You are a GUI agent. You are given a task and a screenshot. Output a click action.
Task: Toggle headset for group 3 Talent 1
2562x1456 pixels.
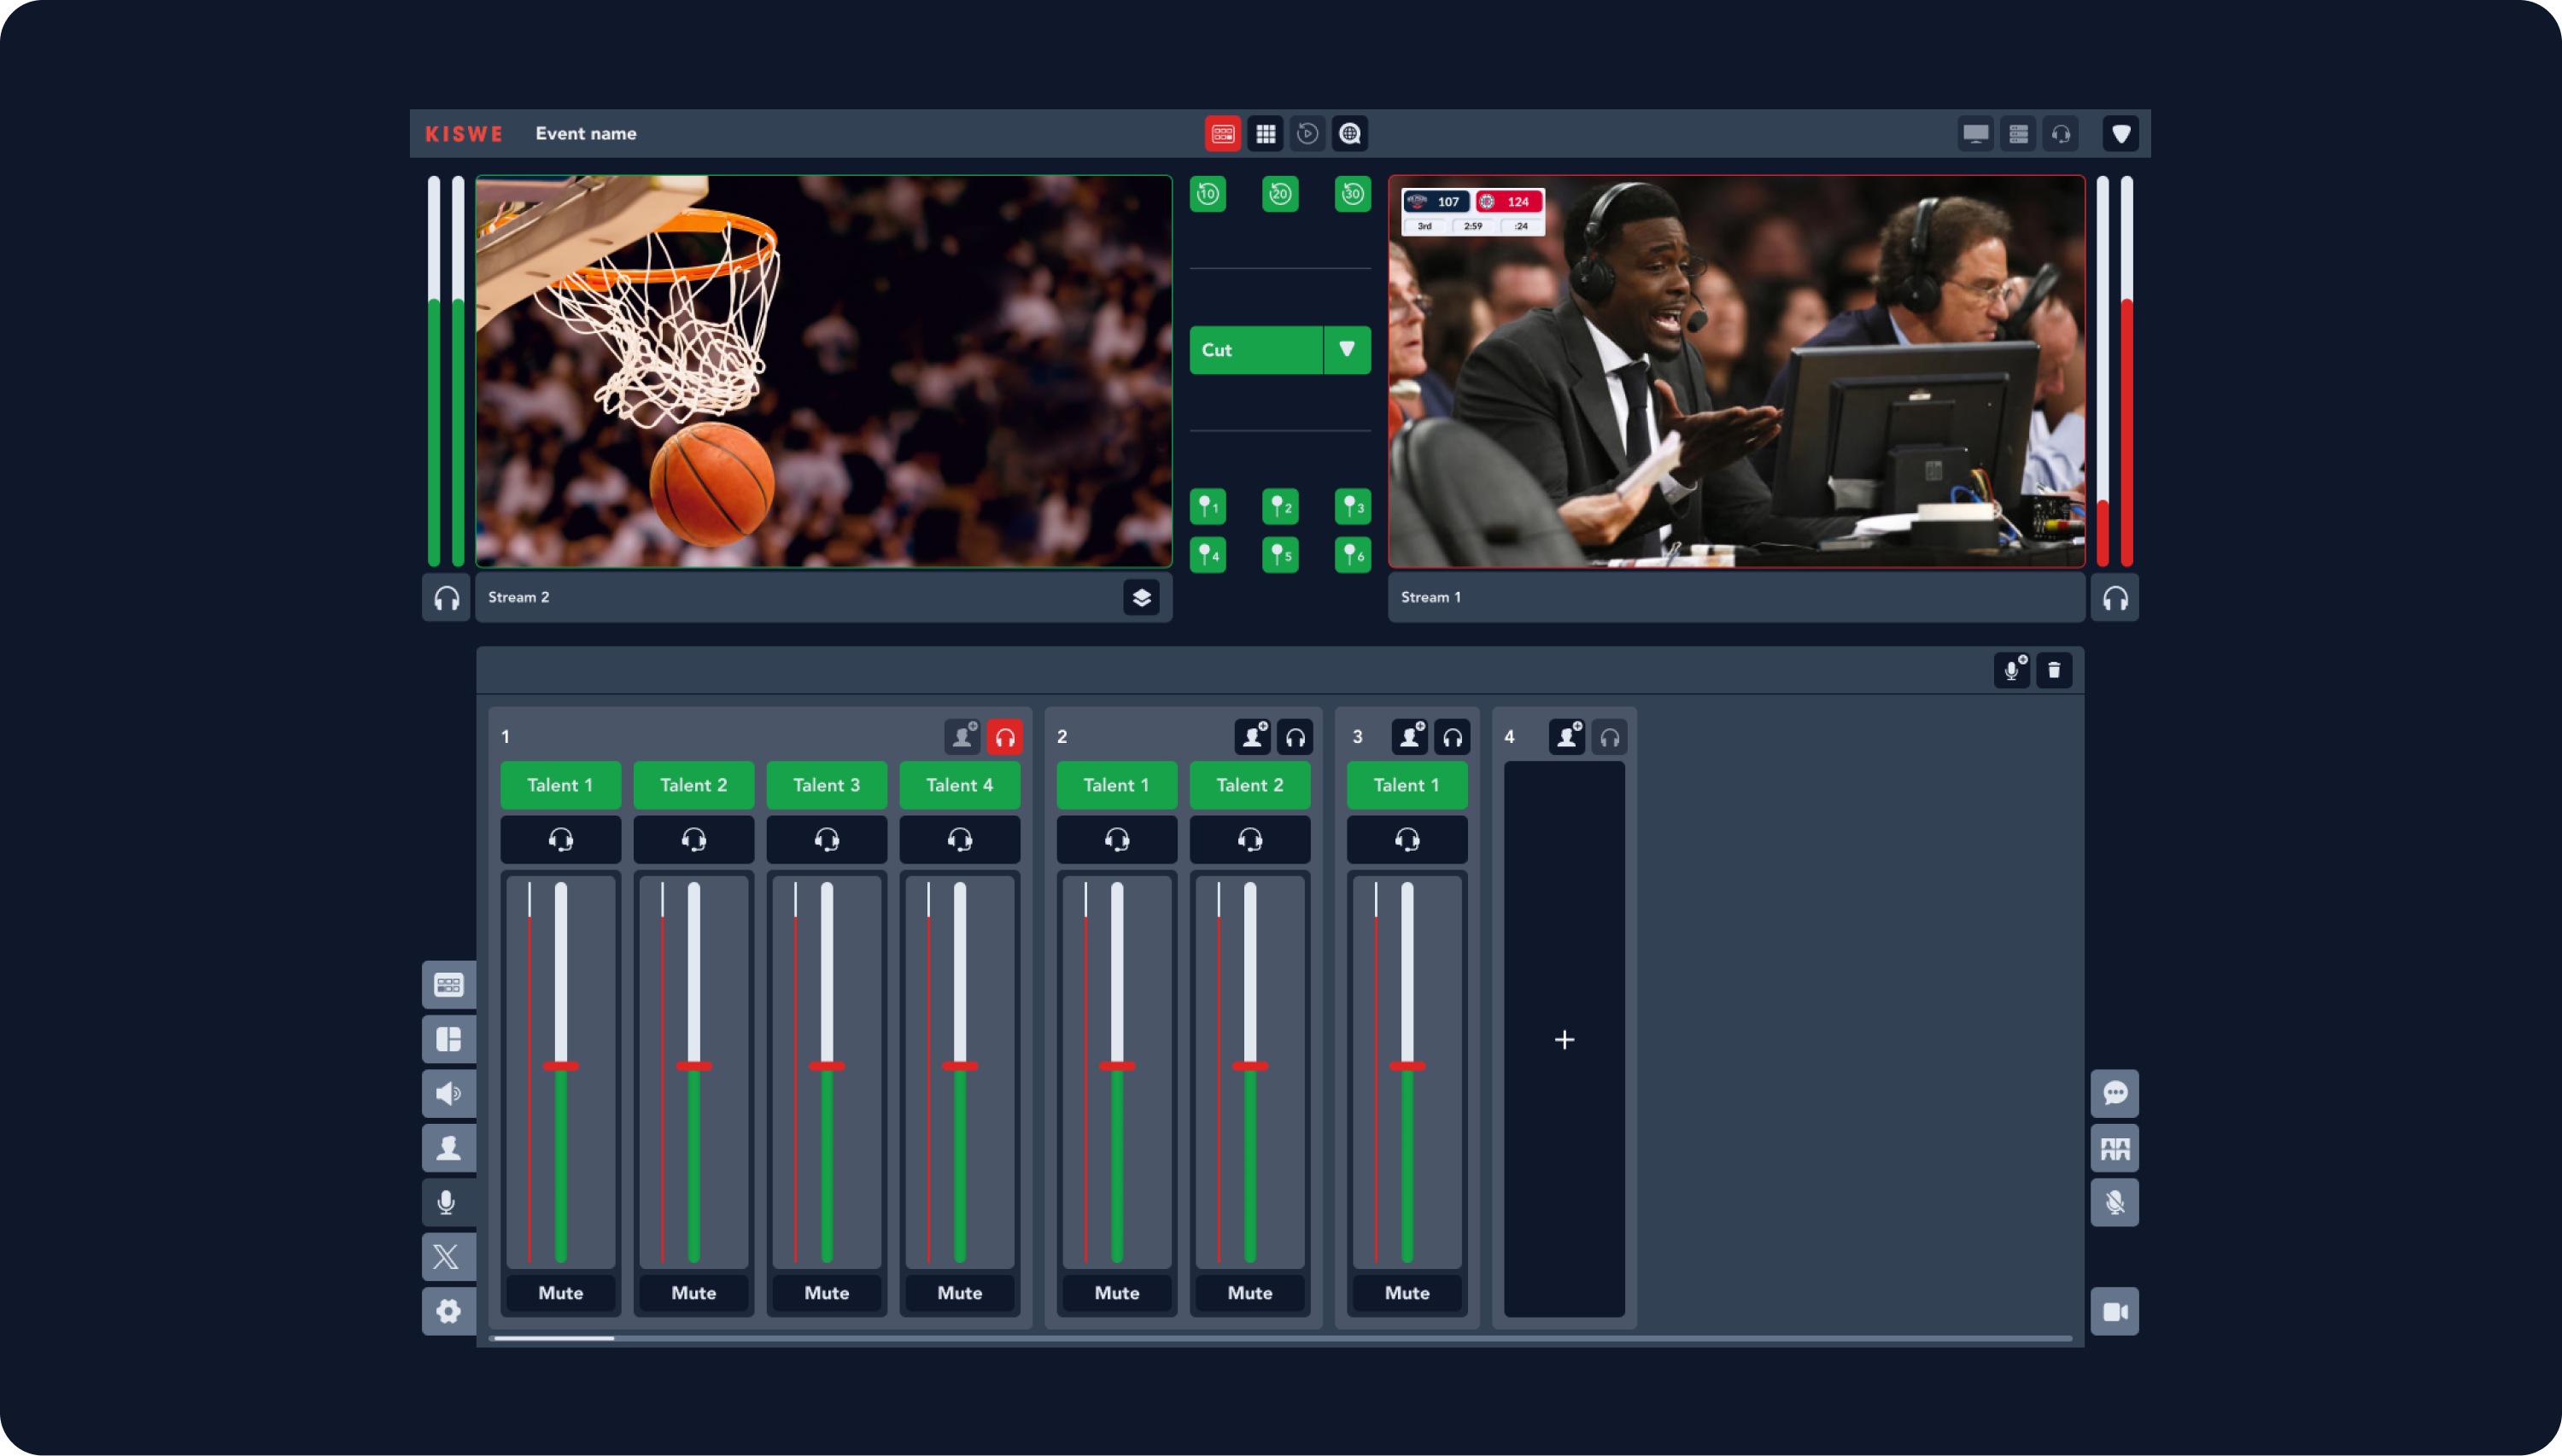(x=1407, y=840)
